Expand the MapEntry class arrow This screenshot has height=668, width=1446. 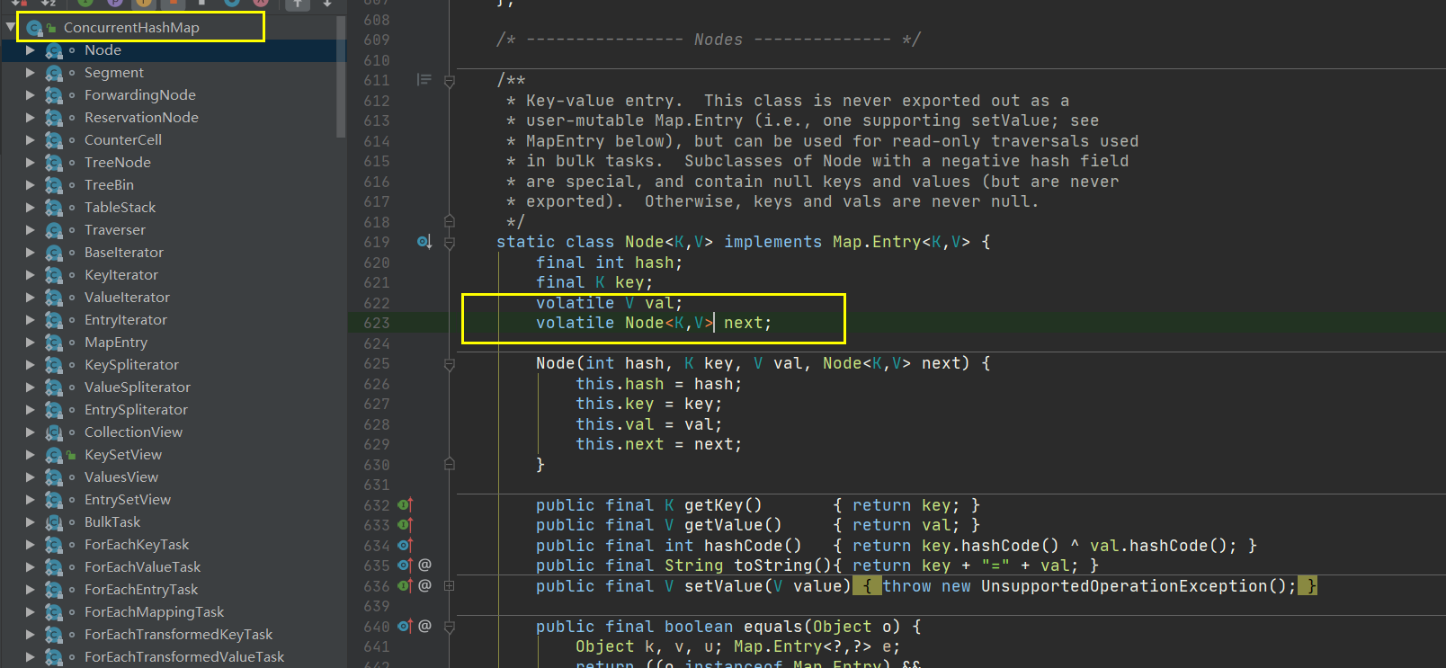click(31, 343)
